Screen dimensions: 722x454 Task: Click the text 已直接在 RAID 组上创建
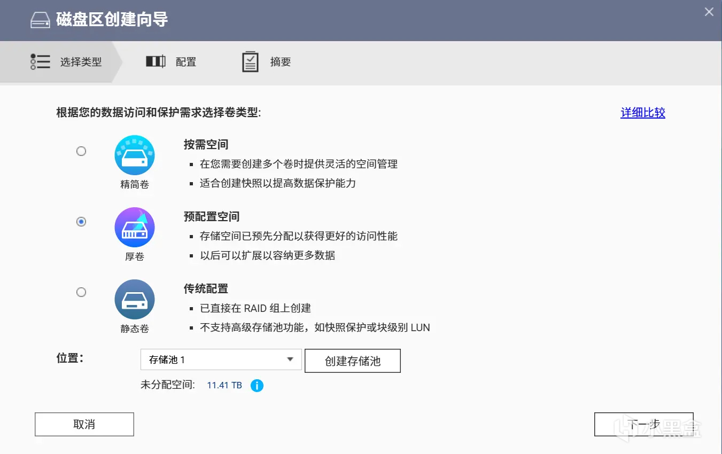point(255,308)
